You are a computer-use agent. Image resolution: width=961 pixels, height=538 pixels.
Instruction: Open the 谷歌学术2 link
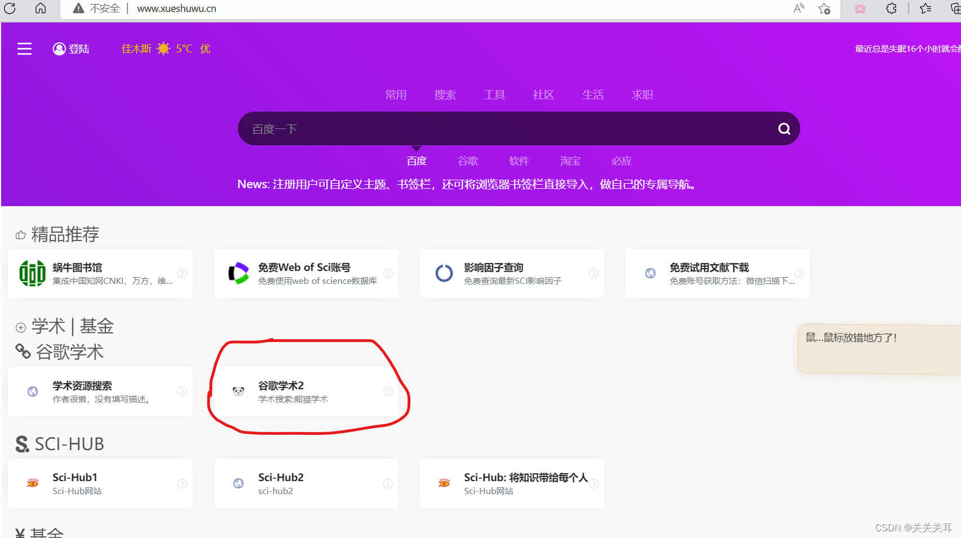(281, 386)
